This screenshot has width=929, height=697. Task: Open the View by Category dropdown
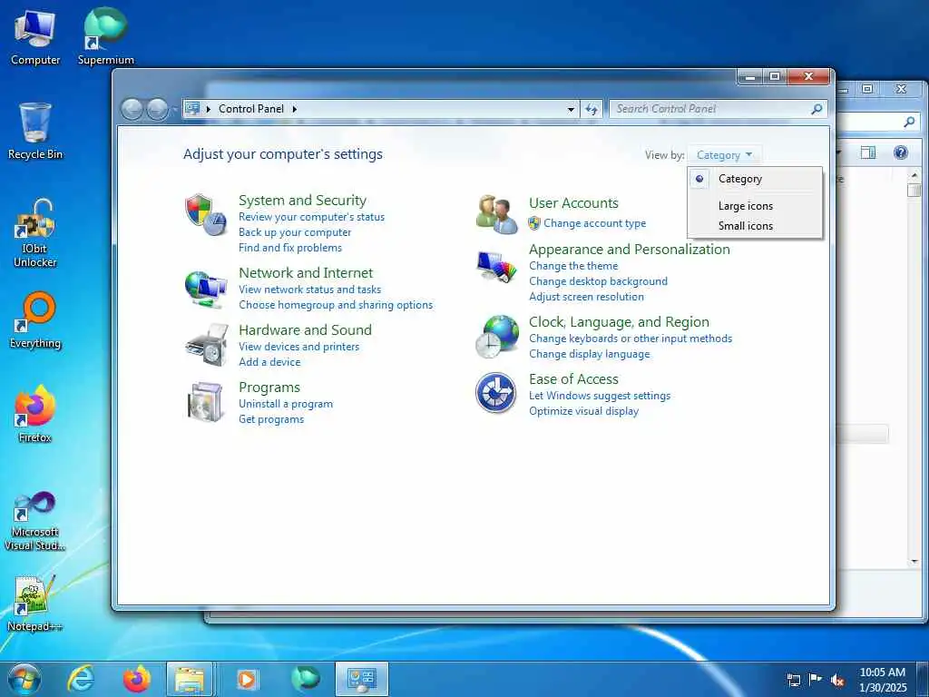(724, 154)
